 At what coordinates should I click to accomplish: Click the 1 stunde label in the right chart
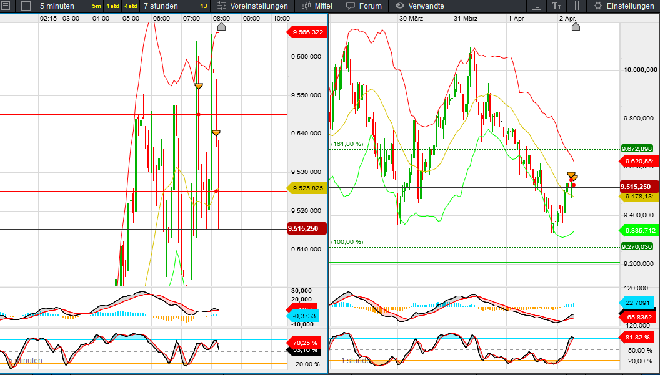click(356, 360)
